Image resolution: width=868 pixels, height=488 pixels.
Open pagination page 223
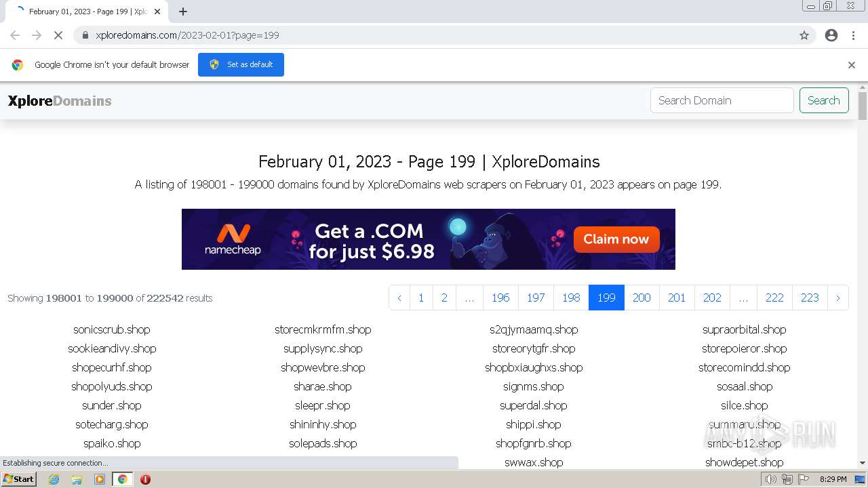click(810, 298)
